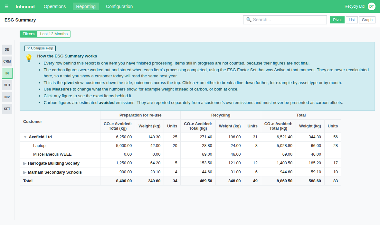Click the 588.60 grand total weight
This screenshot has width=380, height=225.
pos(315,181)
